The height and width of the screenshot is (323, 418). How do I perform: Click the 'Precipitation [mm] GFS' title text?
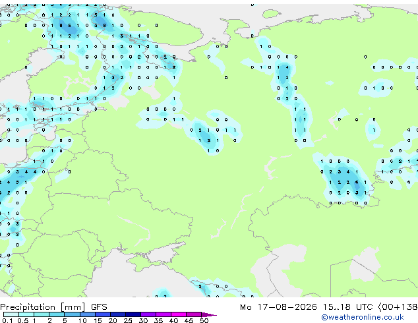click(x=53, y=307)
